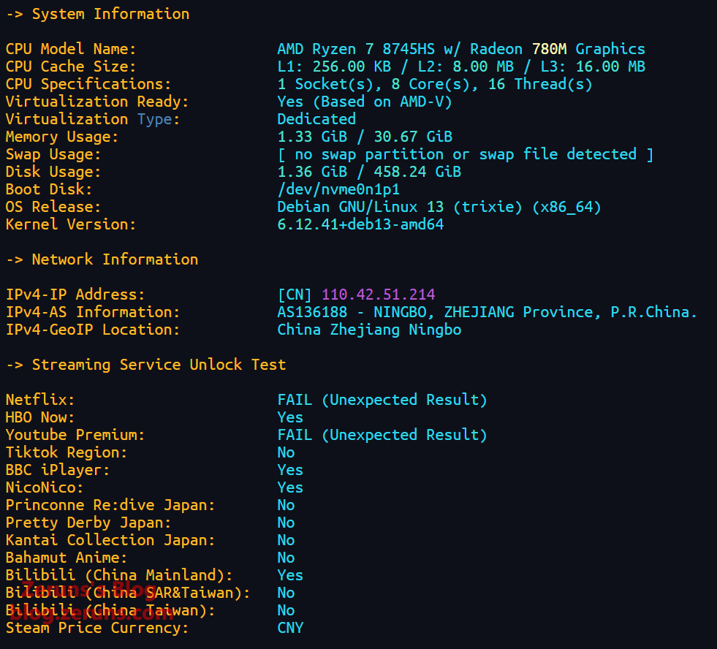Click the Youtube Premium FAIL result
This screenshot has height=649, width=717.
coord(382,435)
